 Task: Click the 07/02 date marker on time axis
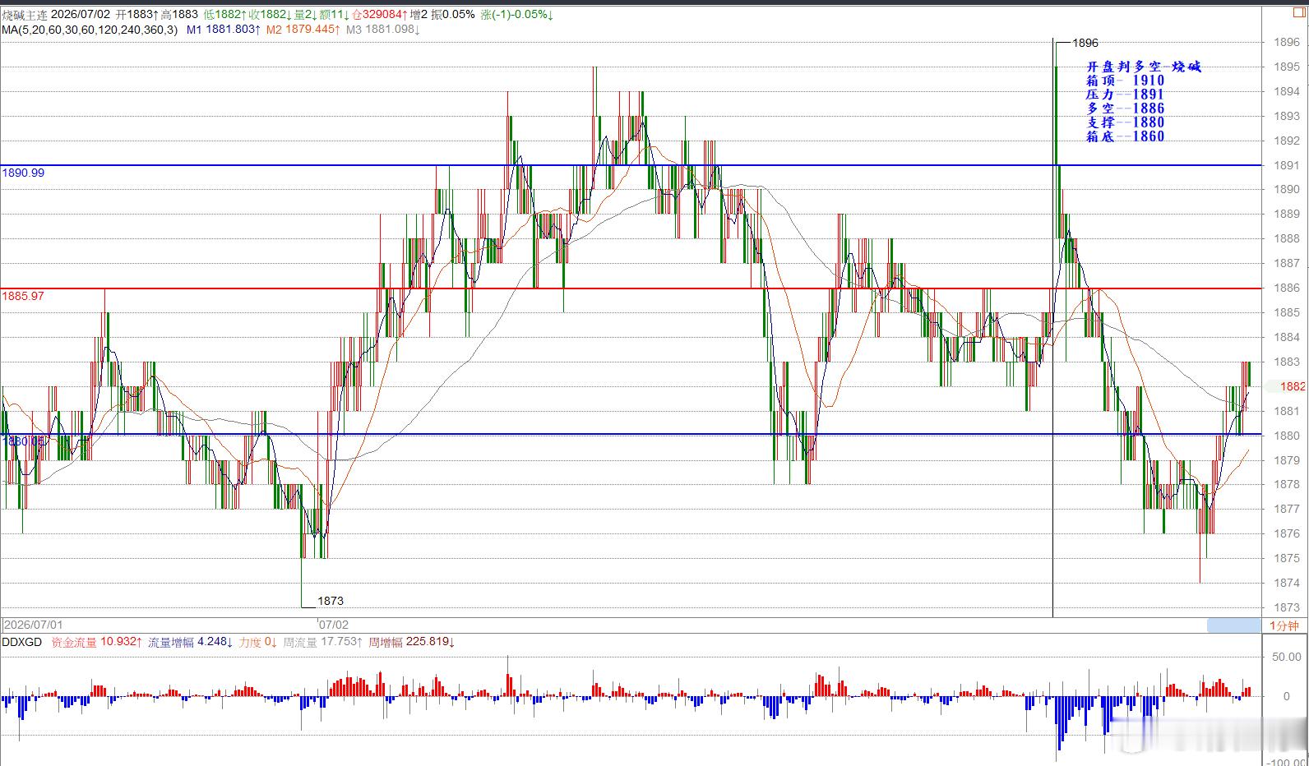(334, 625)
